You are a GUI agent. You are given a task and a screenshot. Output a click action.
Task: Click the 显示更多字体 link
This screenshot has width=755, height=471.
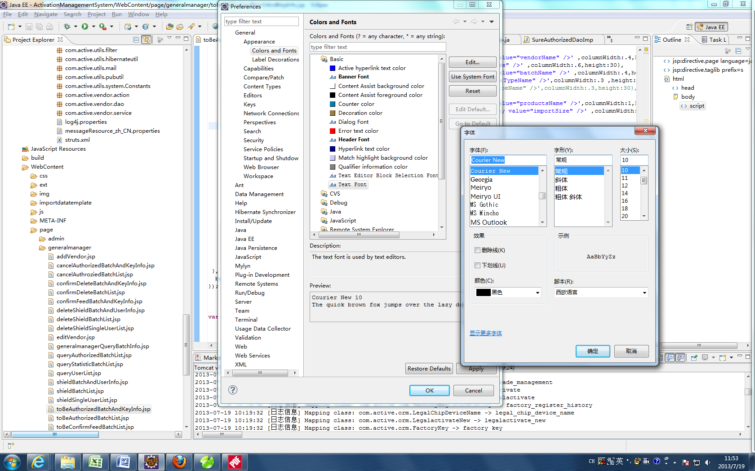click(x=486, y=333)
